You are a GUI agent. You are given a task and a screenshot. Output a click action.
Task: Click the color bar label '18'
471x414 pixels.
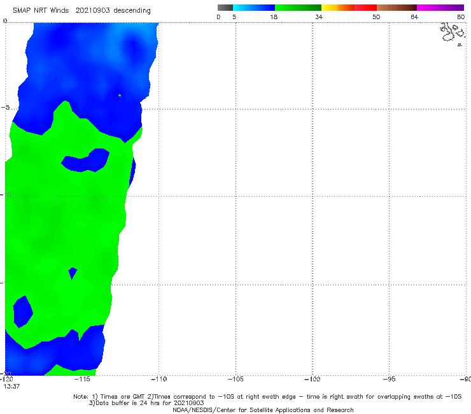274,17
